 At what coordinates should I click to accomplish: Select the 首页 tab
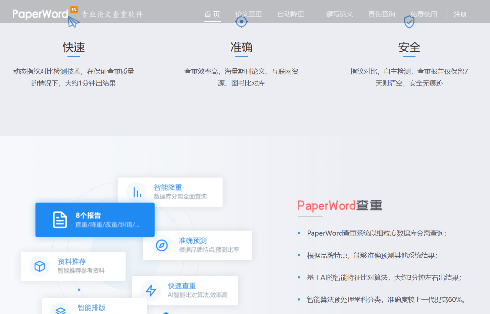pyautogui.click(x=212, y=14)
